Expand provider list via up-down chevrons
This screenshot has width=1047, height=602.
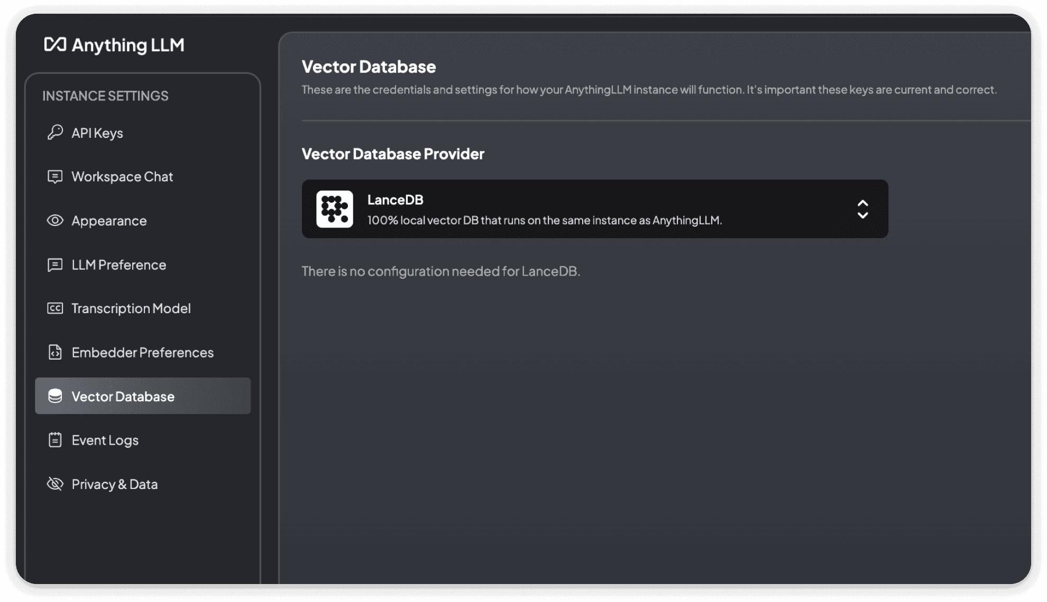coord(862,209)
